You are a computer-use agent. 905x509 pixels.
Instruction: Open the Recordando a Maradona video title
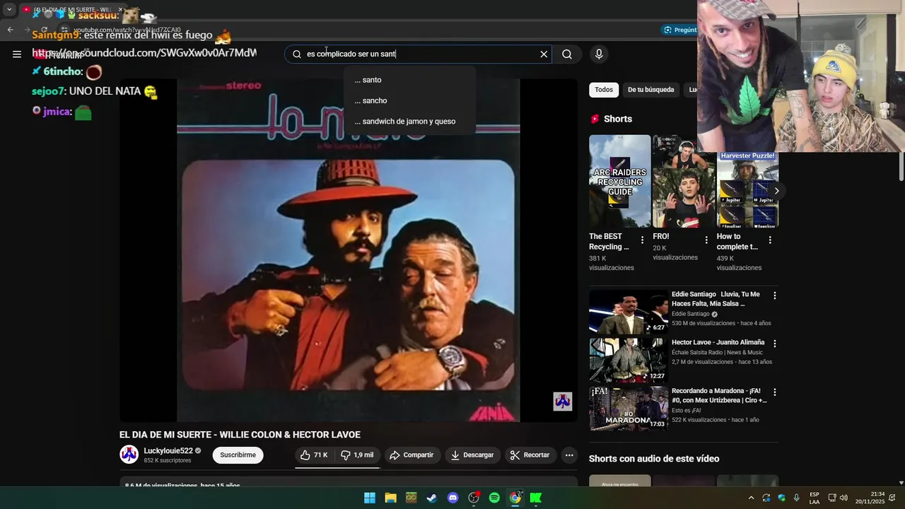719,395
